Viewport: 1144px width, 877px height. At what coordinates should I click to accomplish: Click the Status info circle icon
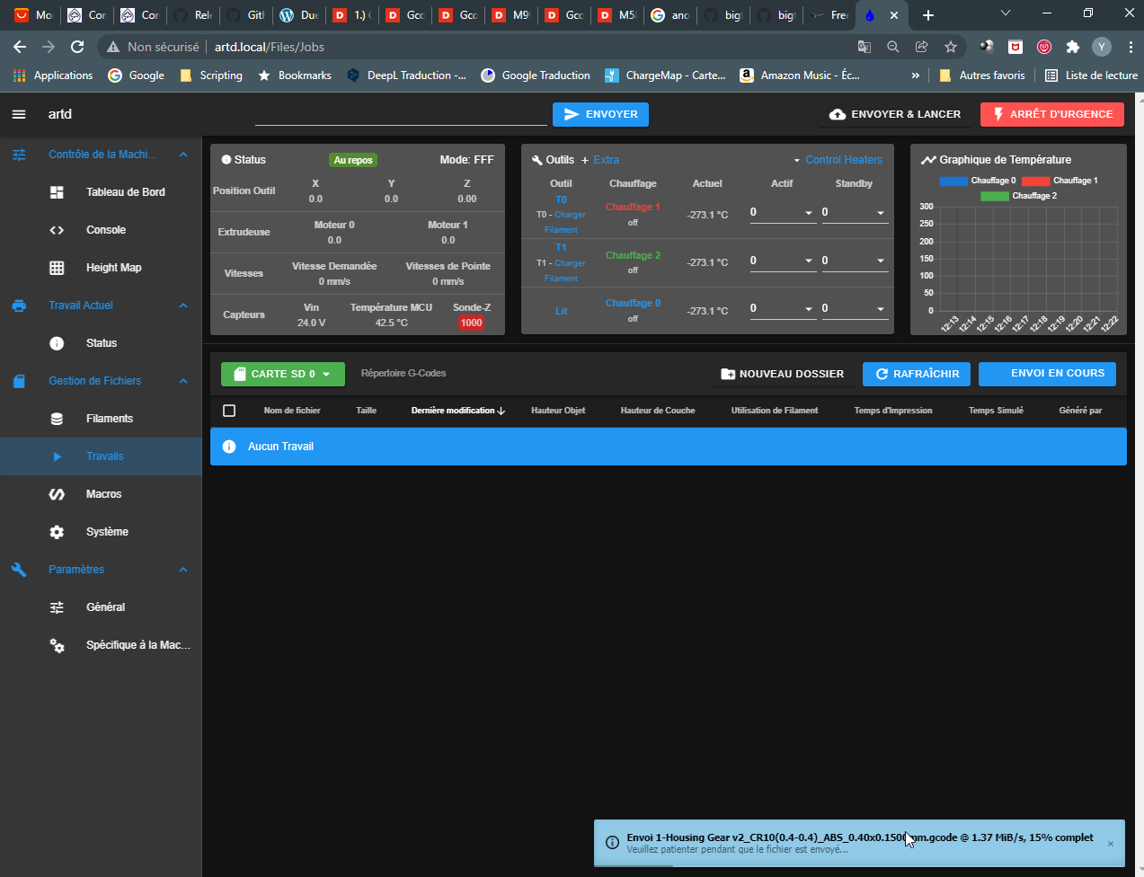pyautogui.click(x=57, y=343)
